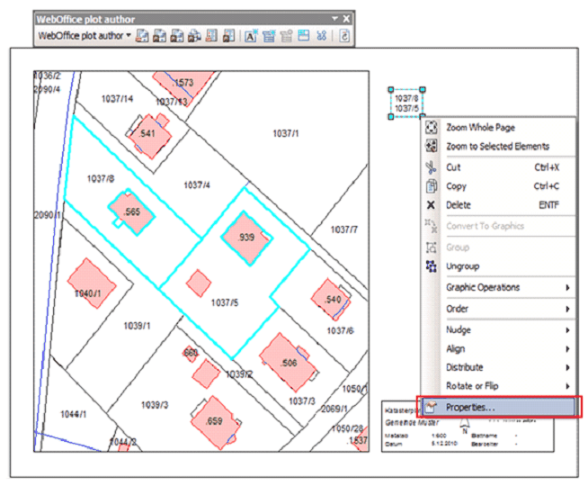
Task: Click the rightmost icon in plot author toolbar
Action: click(x=344, y=37)
